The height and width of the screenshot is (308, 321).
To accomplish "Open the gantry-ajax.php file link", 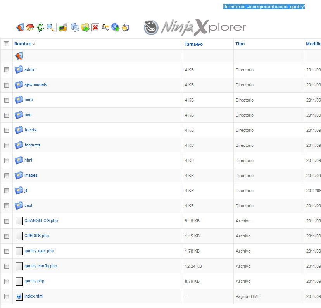I will [x=39, y=251].
